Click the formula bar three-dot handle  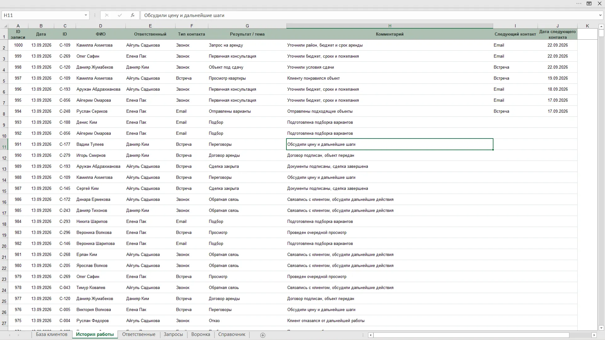click(x=95, y=15)
